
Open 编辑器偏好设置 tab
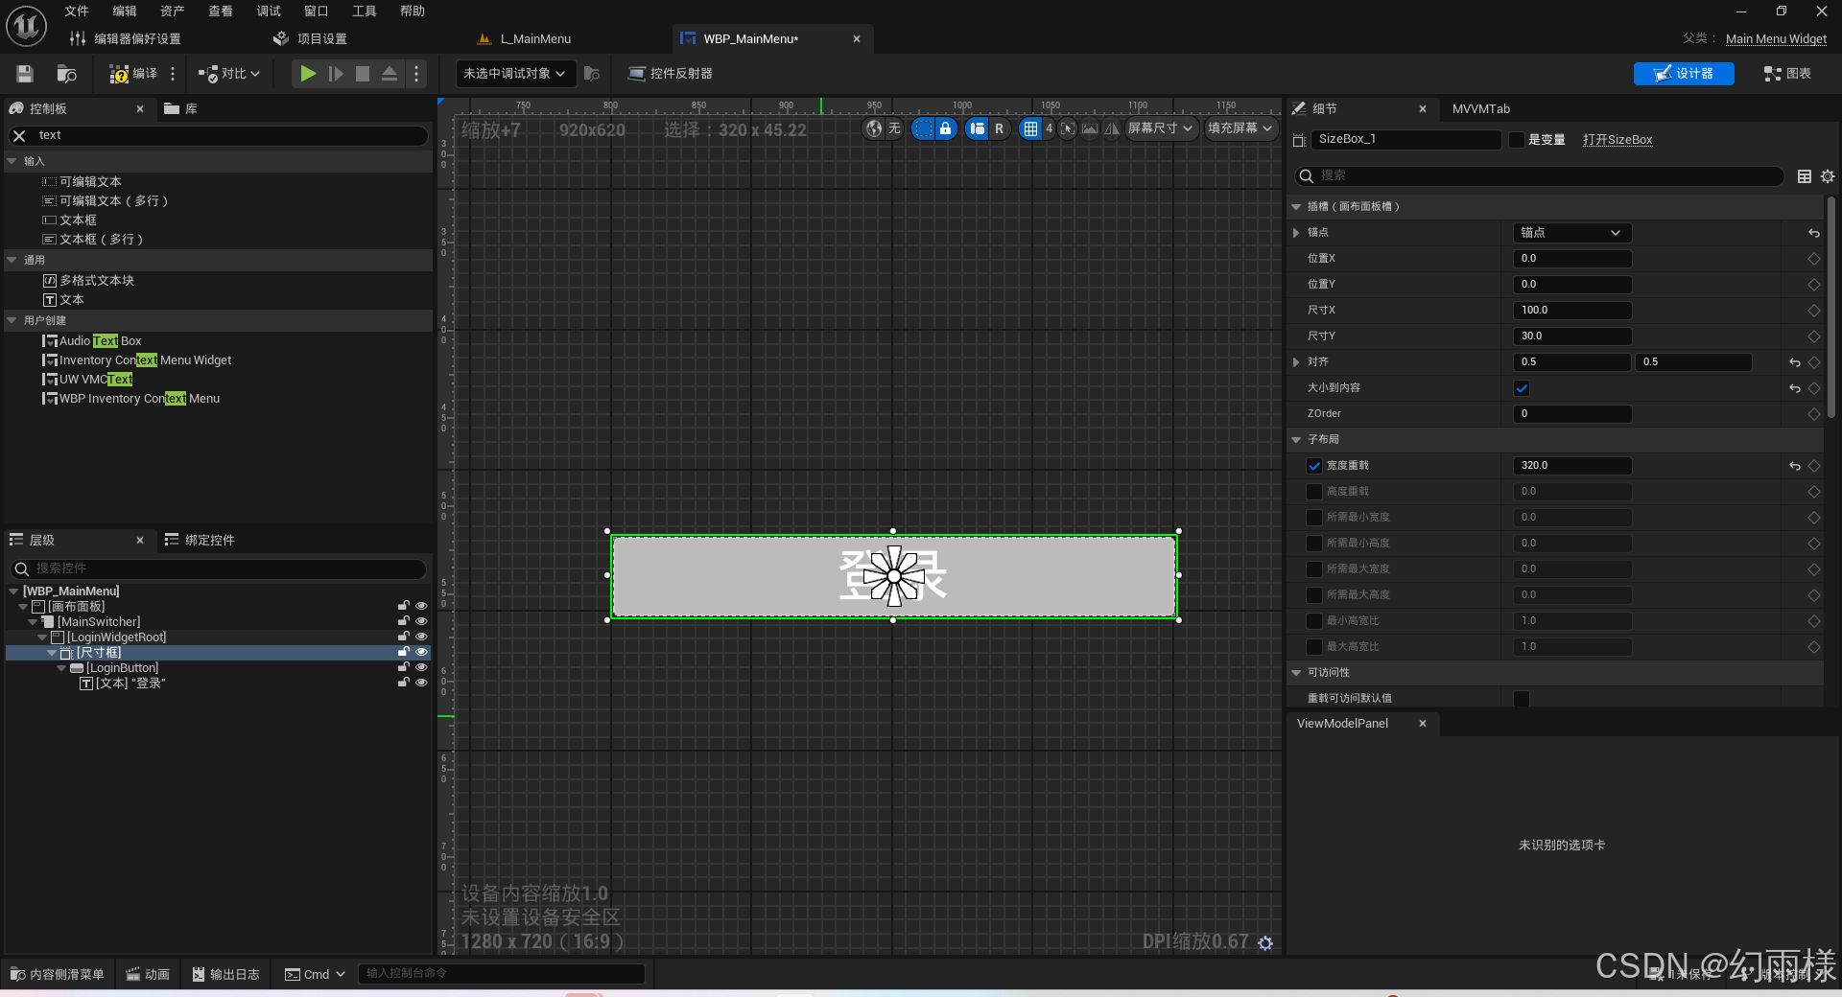pos(126,39)
